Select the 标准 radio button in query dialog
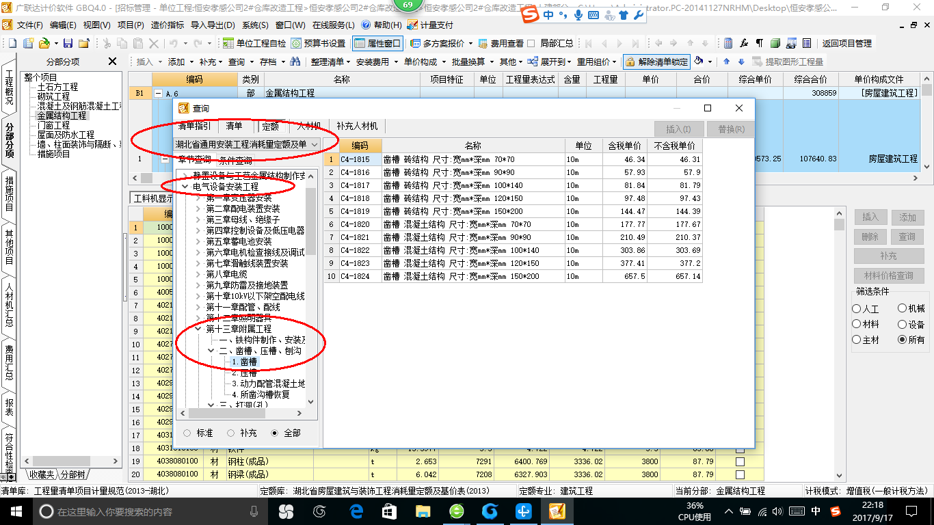The height and width of the screenshot is (525, 934). click(x=187, y=433)
